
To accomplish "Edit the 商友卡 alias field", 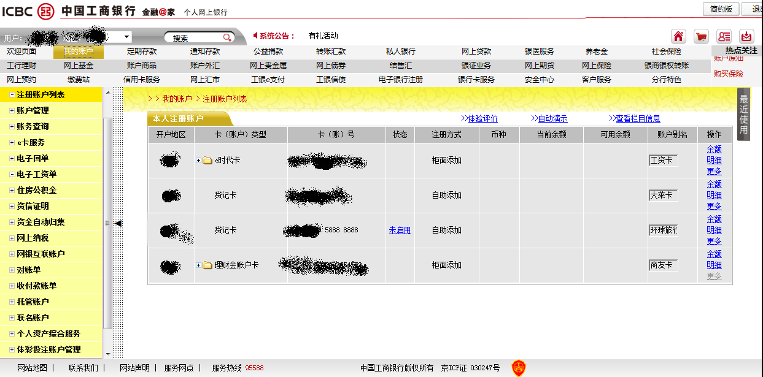I will coord(664,265).
